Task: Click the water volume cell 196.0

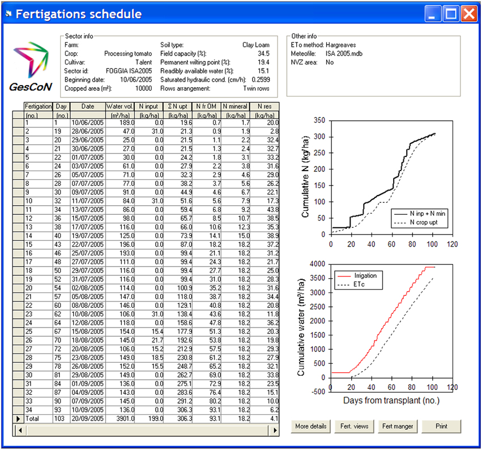Action: pyautogui.click(x=120, y=244)
